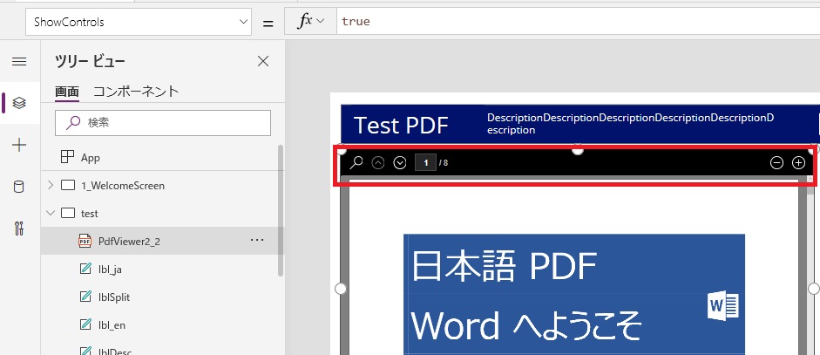This screenshot has width=820, height=355.
Task: Click the label icon beside lbl_en
Action: coord(85,324)
